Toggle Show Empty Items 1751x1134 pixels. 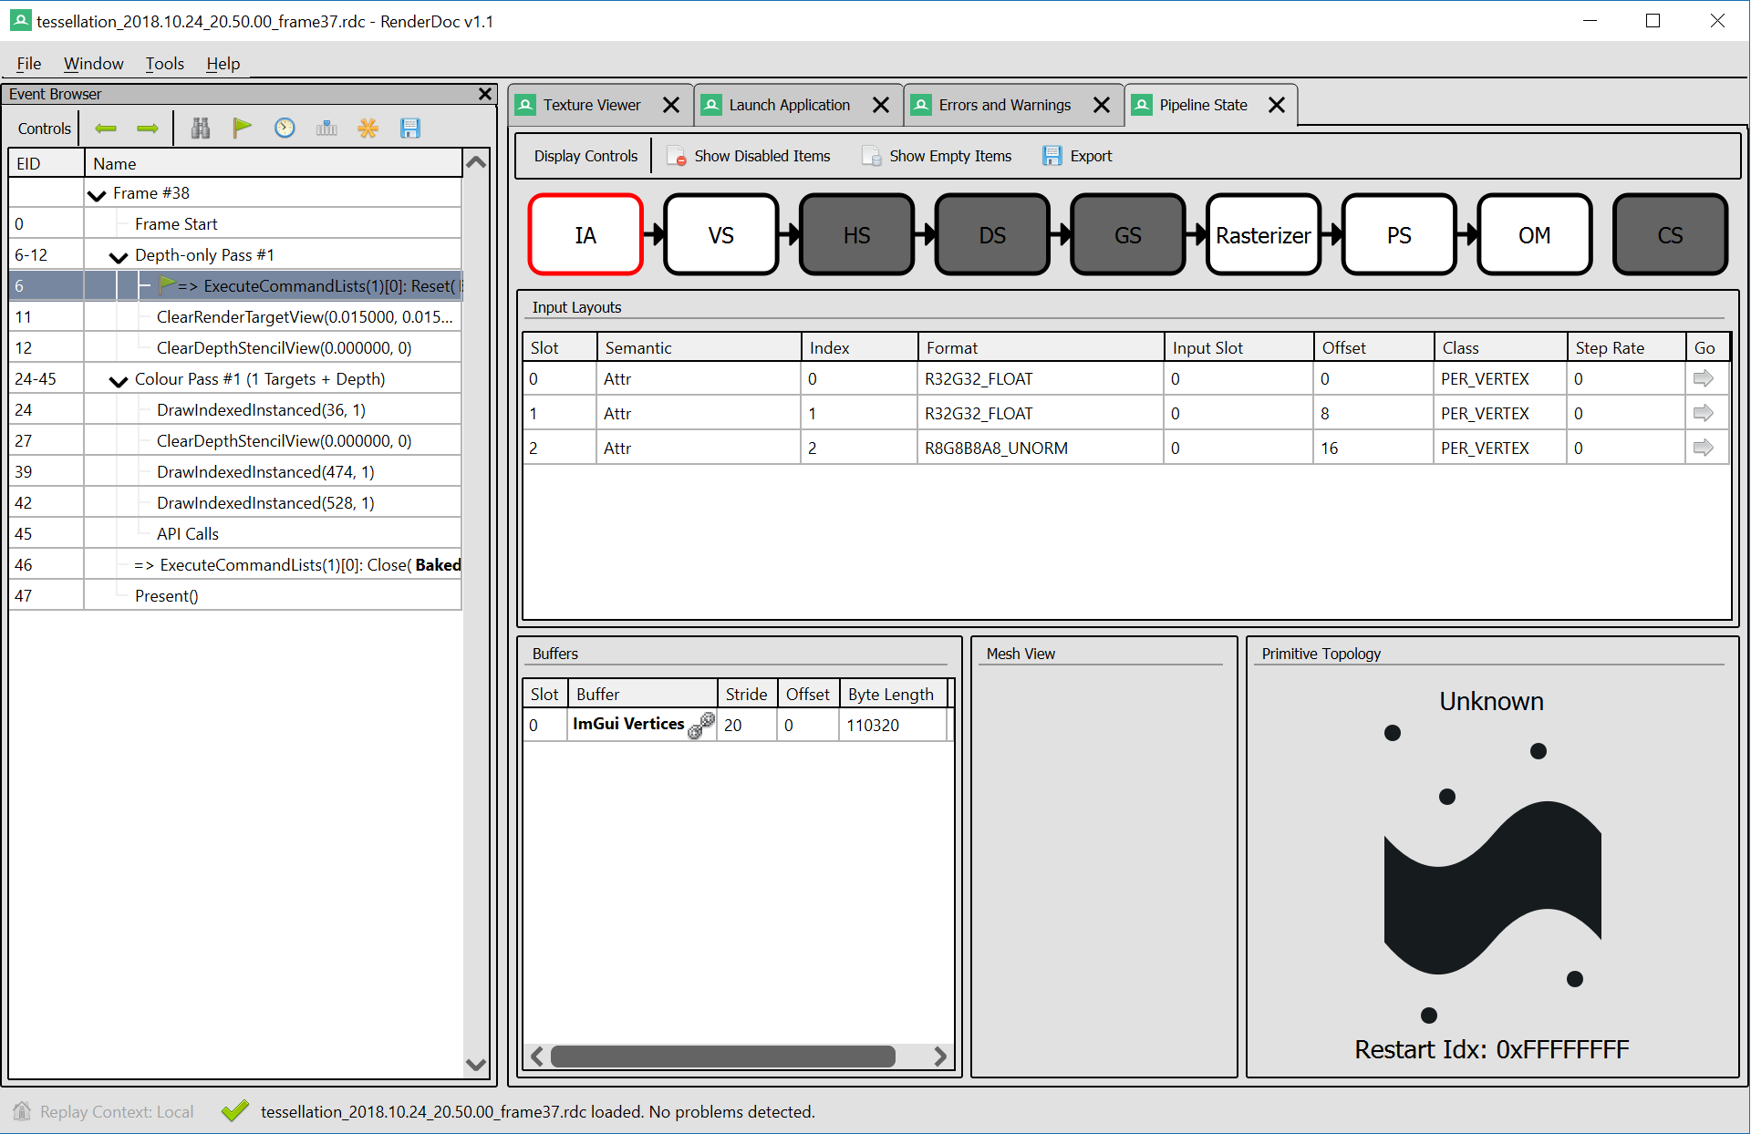click(936, 155)
